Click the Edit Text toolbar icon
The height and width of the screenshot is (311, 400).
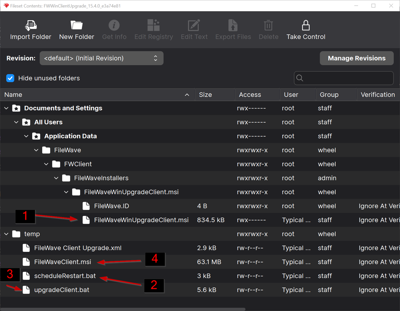(x=194, y=25)
